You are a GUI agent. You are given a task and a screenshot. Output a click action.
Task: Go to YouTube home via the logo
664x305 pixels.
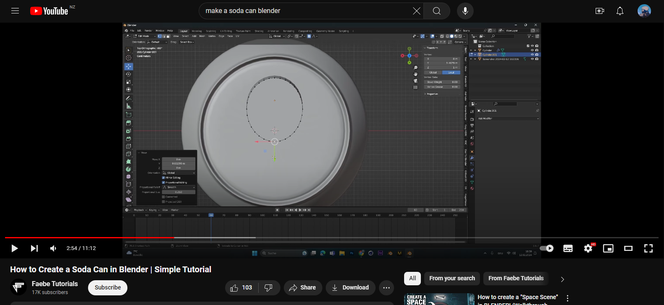[x=49, y=11]
